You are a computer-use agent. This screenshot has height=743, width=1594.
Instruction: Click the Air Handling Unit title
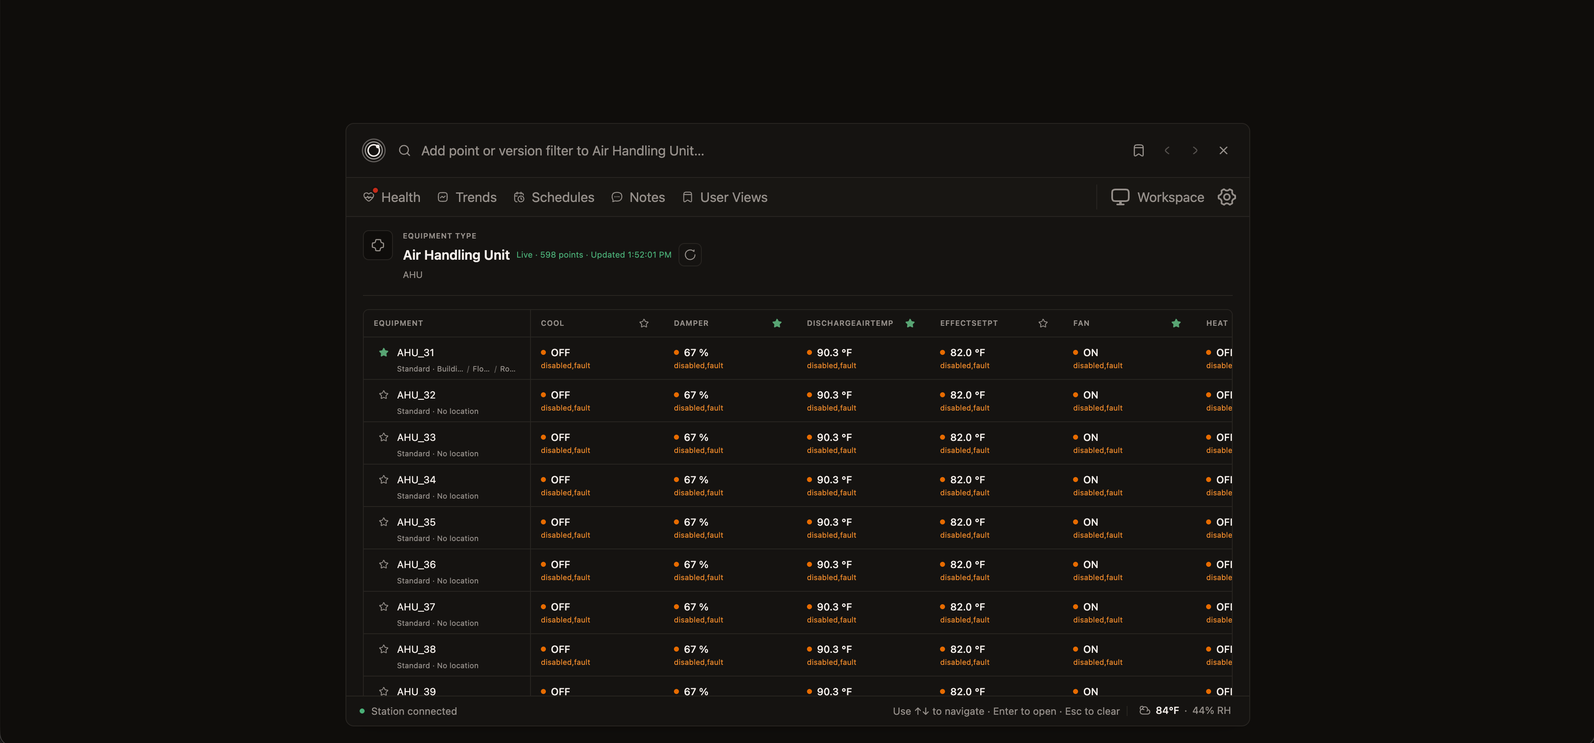coord(456,255)
